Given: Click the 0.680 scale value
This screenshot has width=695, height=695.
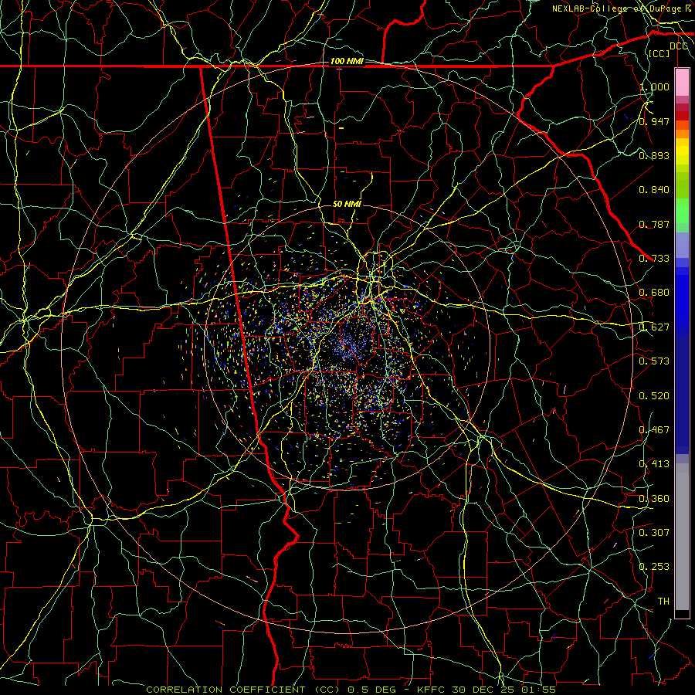Looking at the screenshot, I should [x=654, y=293].
